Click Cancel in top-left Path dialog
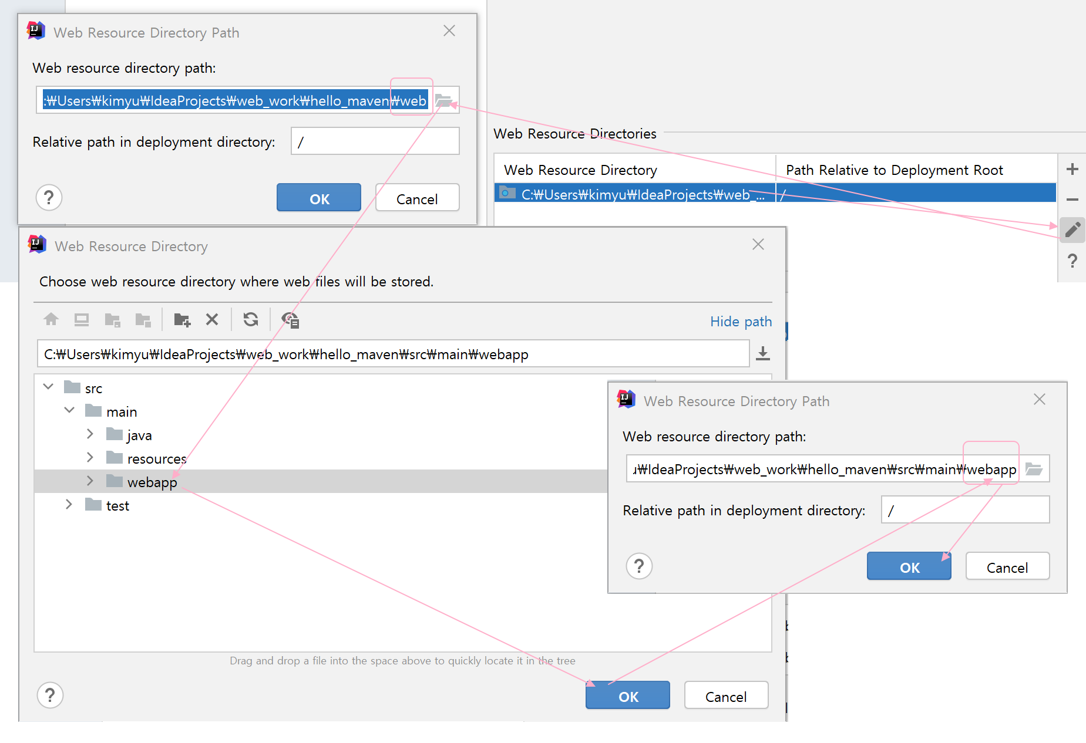 (418, 198)
